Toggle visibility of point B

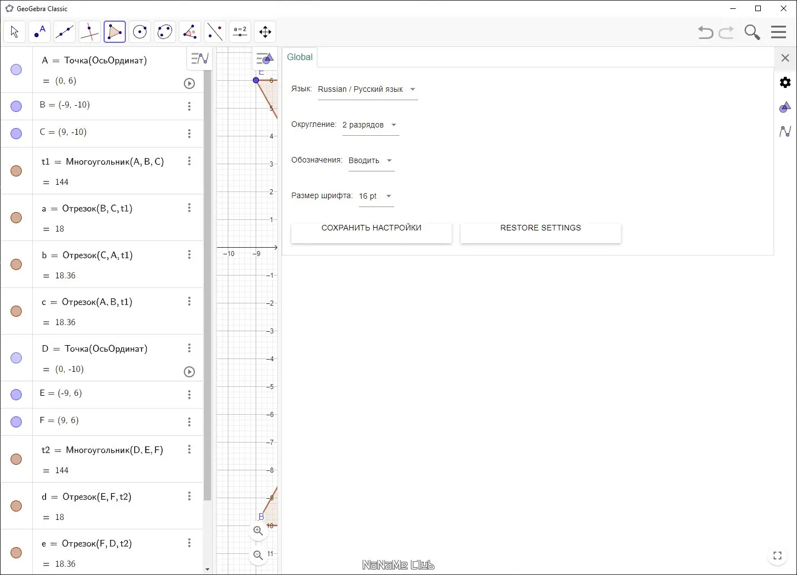click(x=16, y=106)
